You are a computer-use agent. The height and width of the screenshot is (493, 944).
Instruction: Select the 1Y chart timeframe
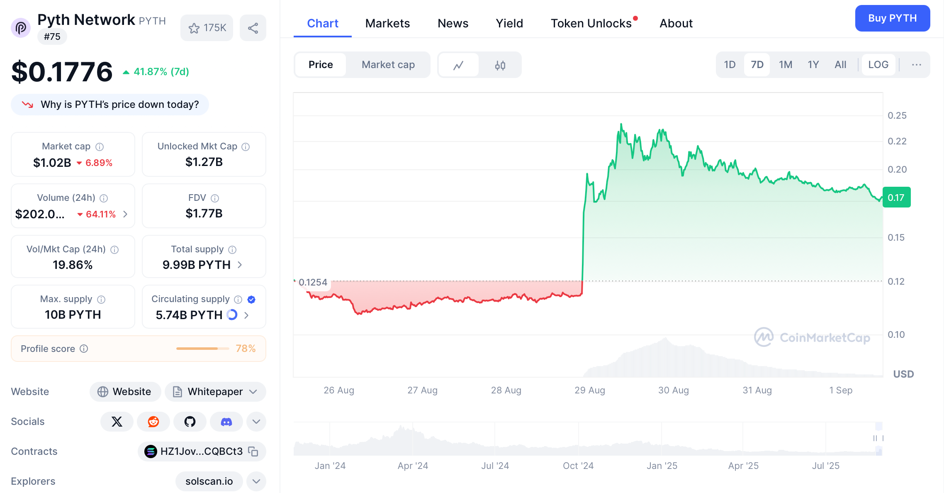(813, 65)
